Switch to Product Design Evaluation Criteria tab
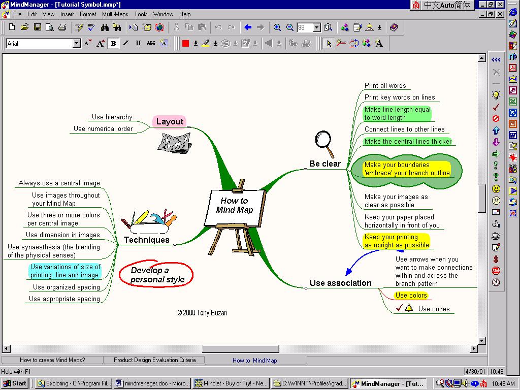The width and height of the screenshot is (520, 390). [154, 360]
